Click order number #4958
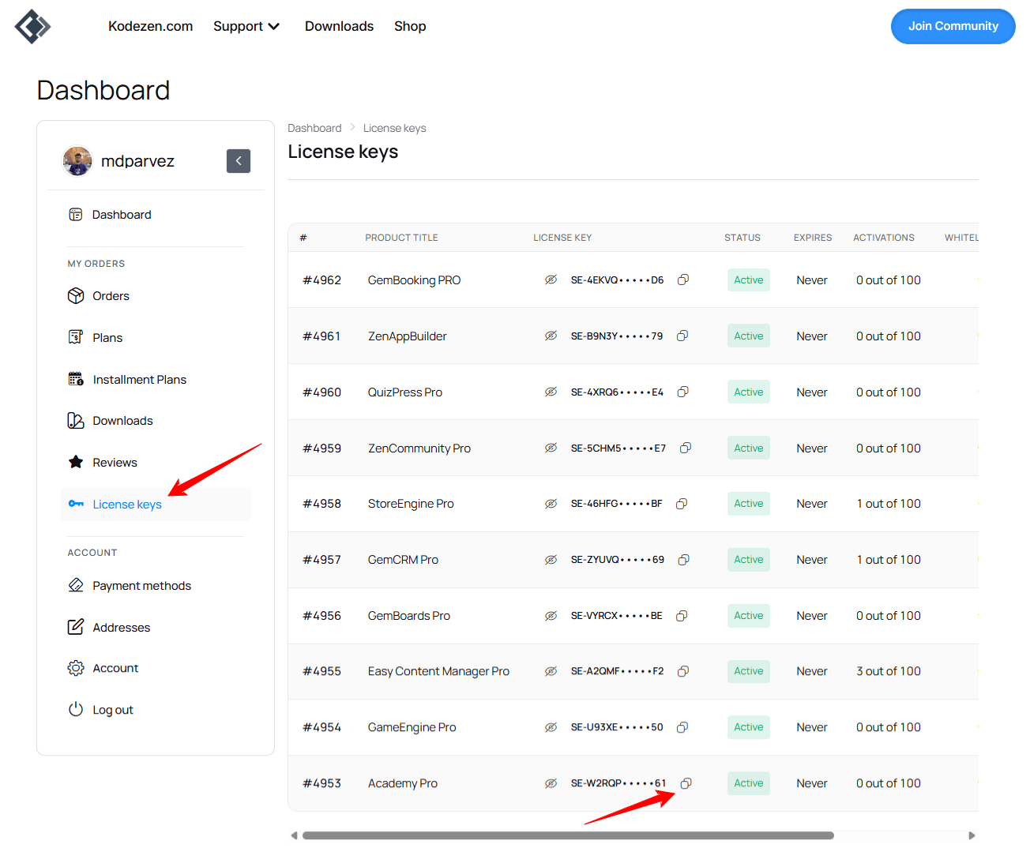This screenshot has width=1030, height=863. coord(322,504)
